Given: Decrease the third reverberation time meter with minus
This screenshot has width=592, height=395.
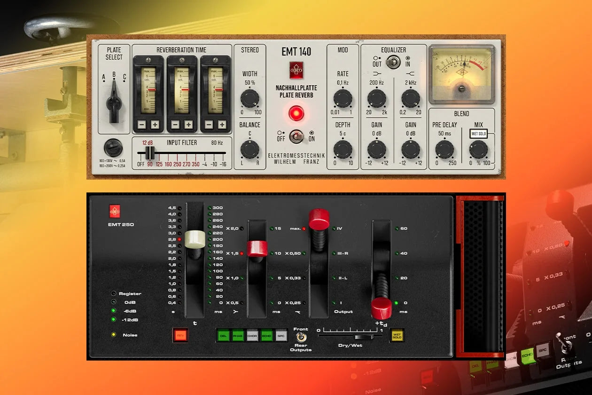Looking at the screenshot, I should 209,125.
